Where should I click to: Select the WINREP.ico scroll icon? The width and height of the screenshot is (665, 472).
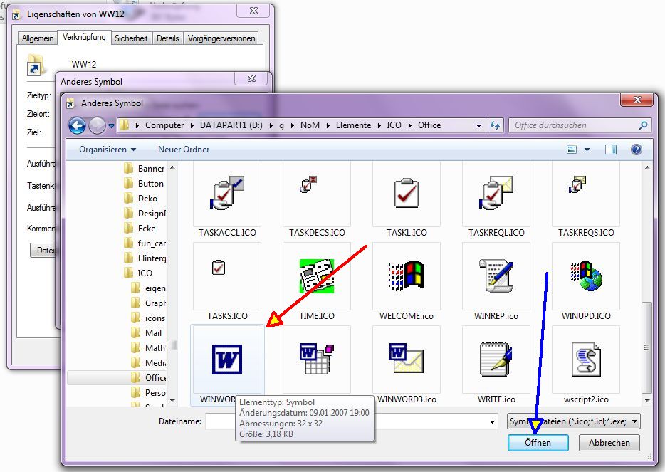[x=496, y=282]
